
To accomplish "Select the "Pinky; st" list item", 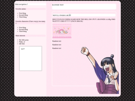I will (22, 42).
